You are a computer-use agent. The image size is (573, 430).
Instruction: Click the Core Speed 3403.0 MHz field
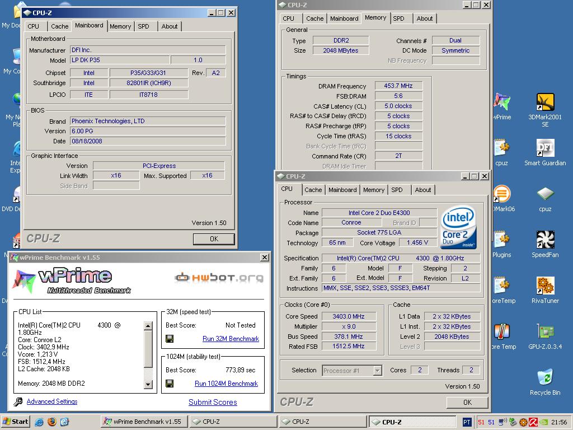coord(349,316)
